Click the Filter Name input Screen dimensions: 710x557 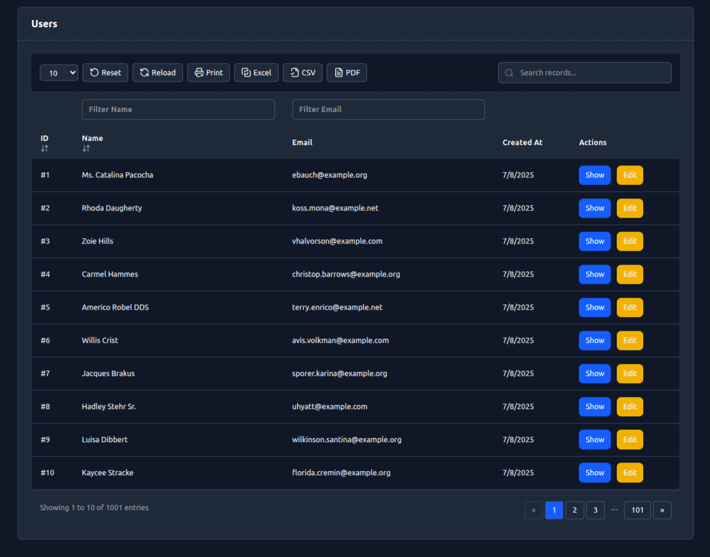pos(179,109)
